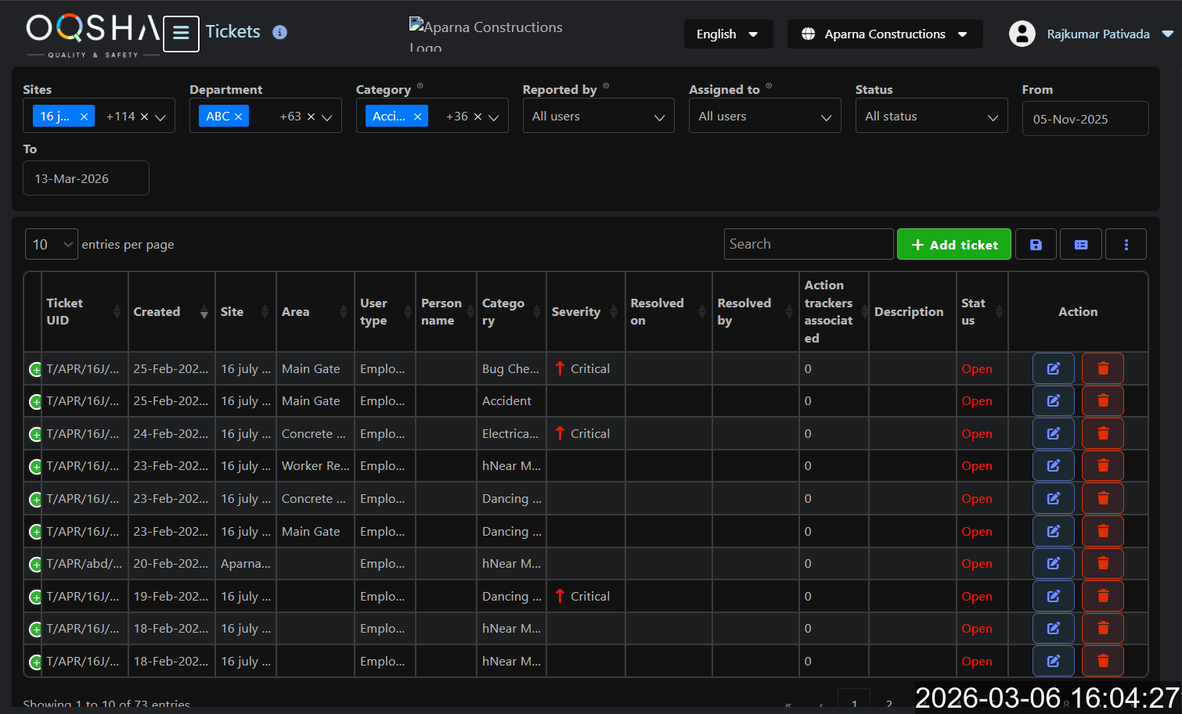
Task: Change the entries per page selector
Action: (52, 245)
